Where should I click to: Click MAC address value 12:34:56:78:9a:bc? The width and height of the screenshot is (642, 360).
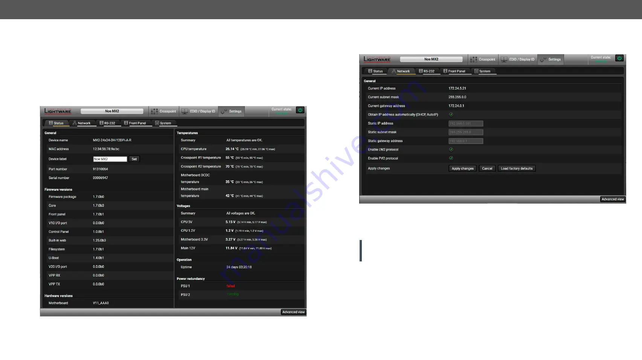tap(106, 149)
